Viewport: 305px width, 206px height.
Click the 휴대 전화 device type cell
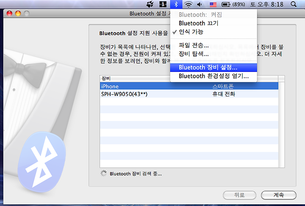pos(224,94)
